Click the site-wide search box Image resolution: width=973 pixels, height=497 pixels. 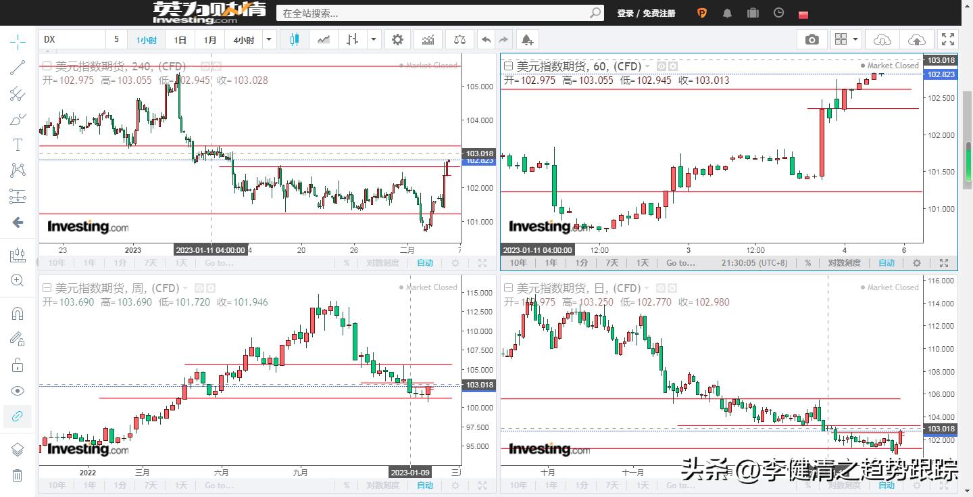[432, 13]
